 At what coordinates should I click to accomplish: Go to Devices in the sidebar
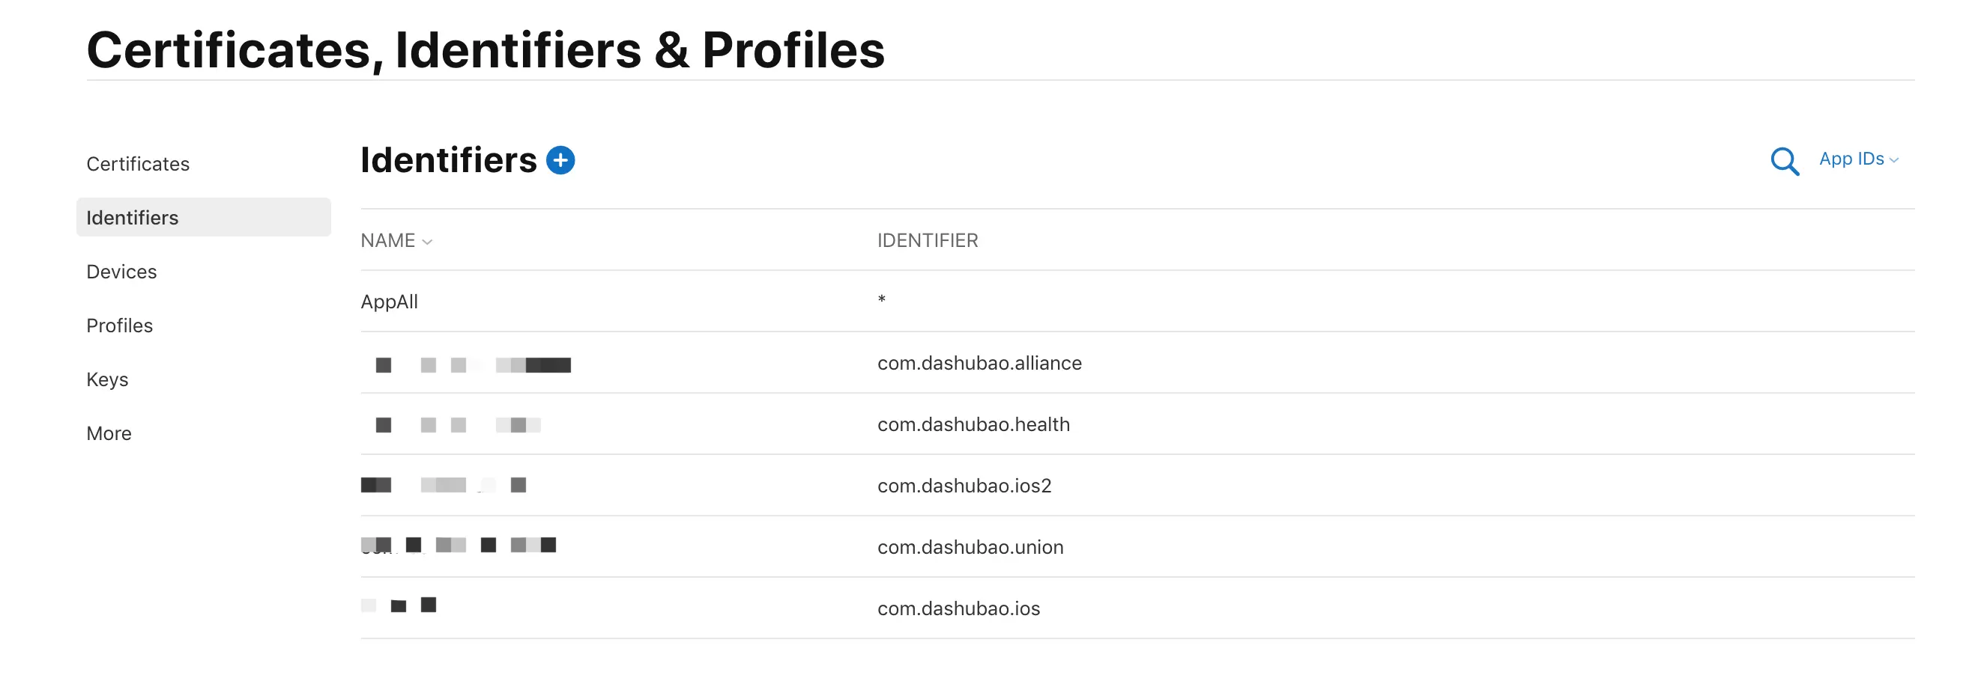pyautogui.click(x=121, y=272)
